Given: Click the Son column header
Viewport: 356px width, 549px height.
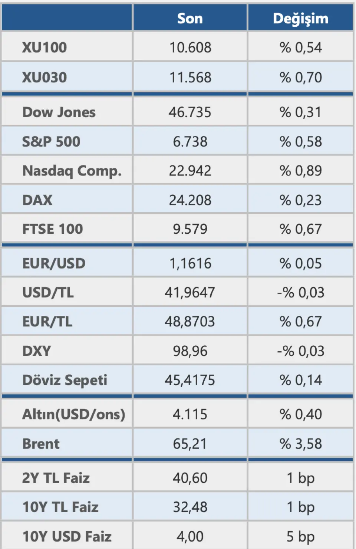Looking at the screenshot, I should [x=190, y=19].
